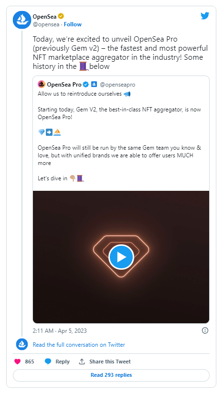
Task: Click the OpenSea profile avatar at top
Action: (x=22, y=20)
